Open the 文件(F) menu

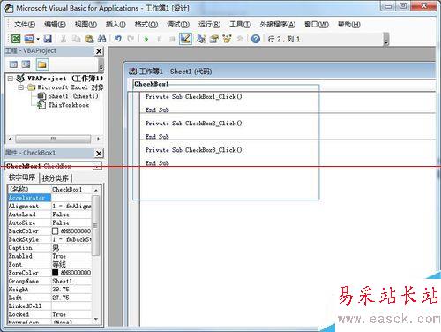[25, 25]
